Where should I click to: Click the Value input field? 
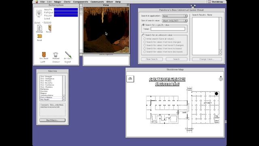(168, 29)
